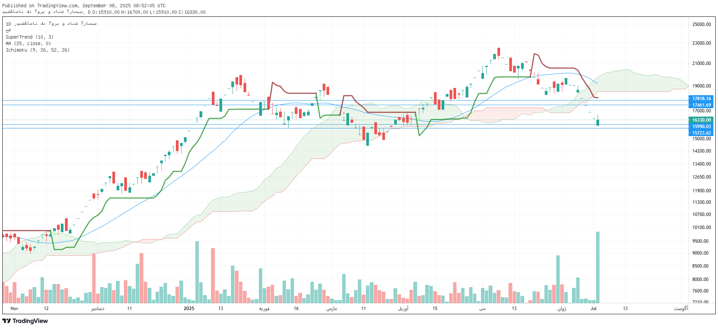Click the 25000.00 price axis tick
Image resolution: width=718 pixels, height=328 pixels.
click(701, 24)
